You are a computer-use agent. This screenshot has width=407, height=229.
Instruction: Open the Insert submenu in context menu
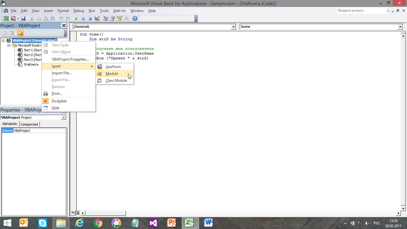(x=69, y=66)
